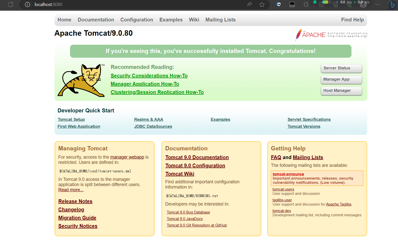Open the taglibs-user mailing list link
This screenshot has width=398, height=243.
click(x=282, y=200)
